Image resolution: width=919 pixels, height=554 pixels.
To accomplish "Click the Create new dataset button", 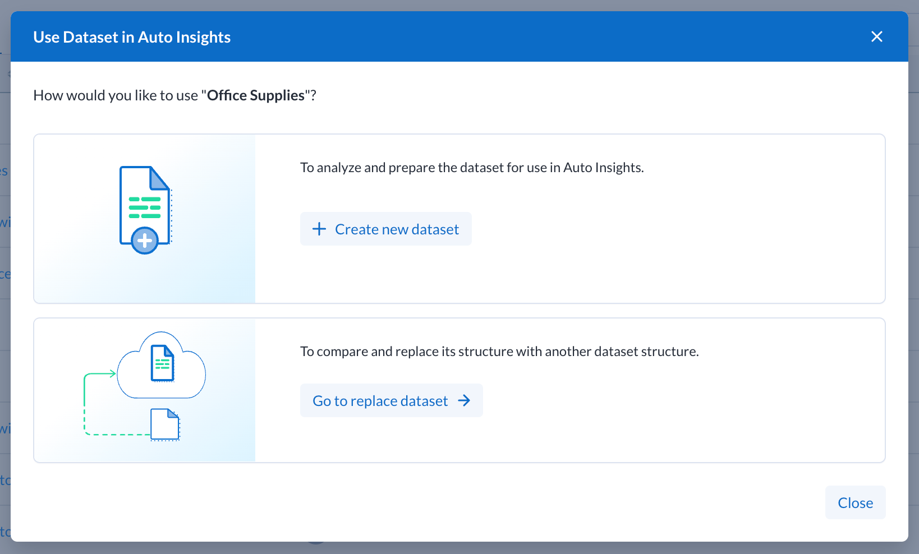I will 385,229.
